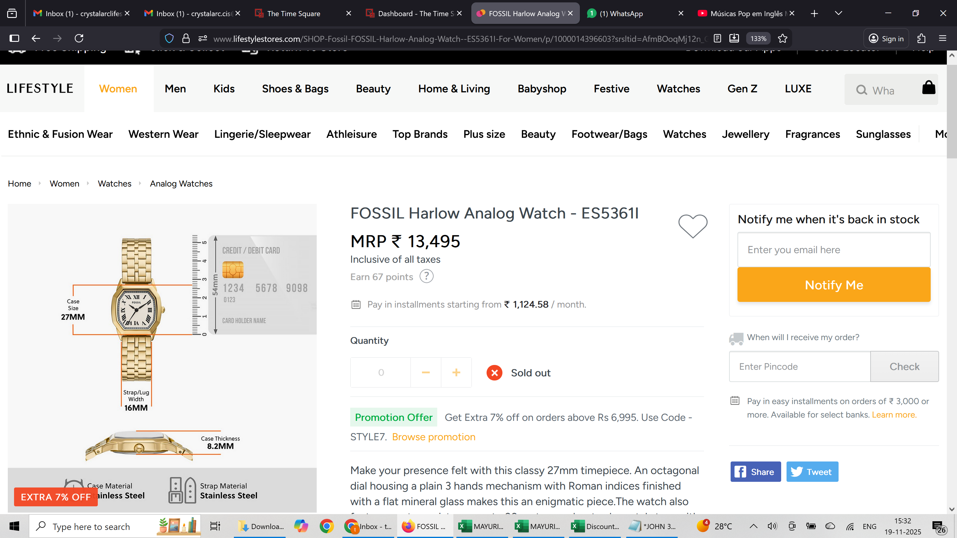Focus the Enter Pincode field
The width and height of the screenshot is (957, 538).
tap(799, 366)
